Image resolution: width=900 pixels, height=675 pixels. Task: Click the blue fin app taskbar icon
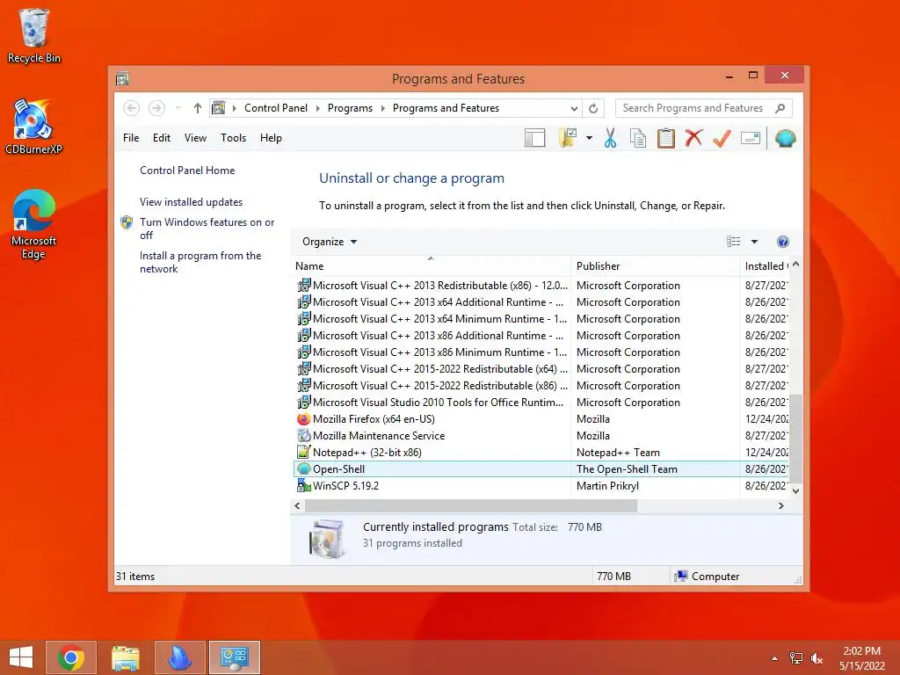(x=179, y=657)
